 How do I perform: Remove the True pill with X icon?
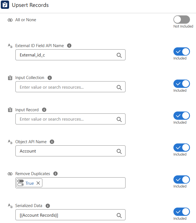[x=38, y=183]
